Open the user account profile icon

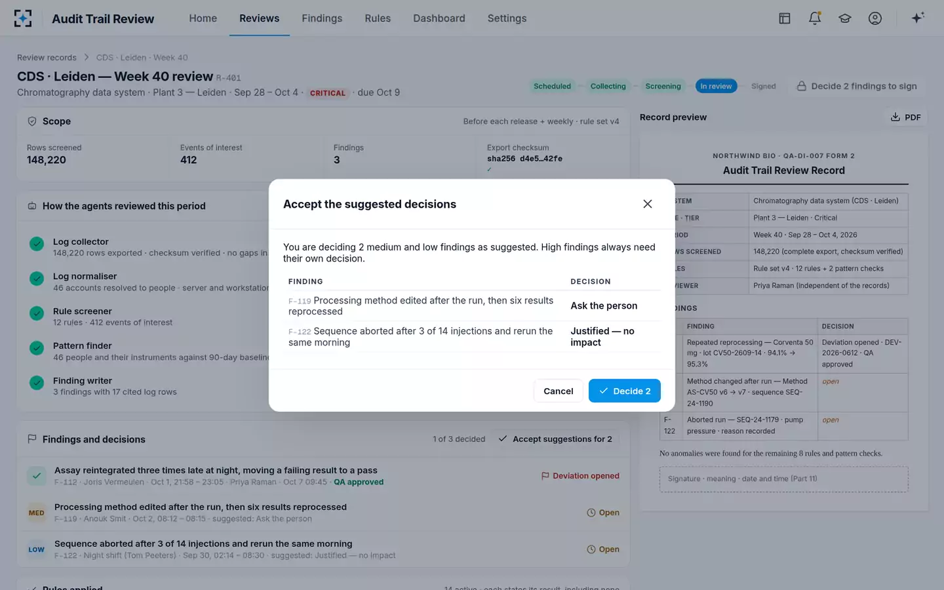coord(875,18)
